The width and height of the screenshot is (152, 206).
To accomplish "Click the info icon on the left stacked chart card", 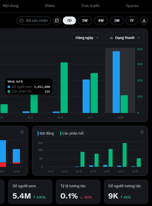I will (22, 132).
